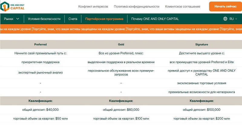Open Условия безопасности menu item
This screenshot has height=125, width=242.
tap(44, 19)
